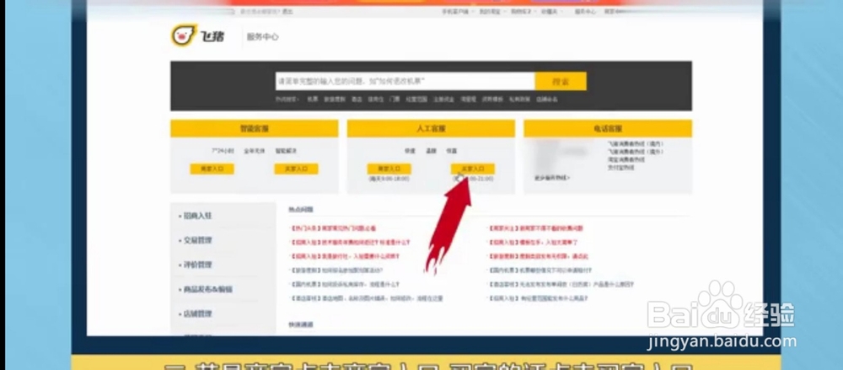Viewport: 843px width, 370px height.
Task: Open 买家入口 under 人工客服
Action: point(473,169)
